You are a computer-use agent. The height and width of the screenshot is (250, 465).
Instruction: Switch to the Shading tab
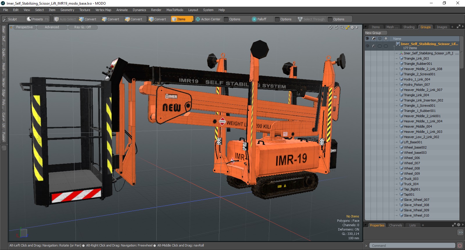[409, 27]
